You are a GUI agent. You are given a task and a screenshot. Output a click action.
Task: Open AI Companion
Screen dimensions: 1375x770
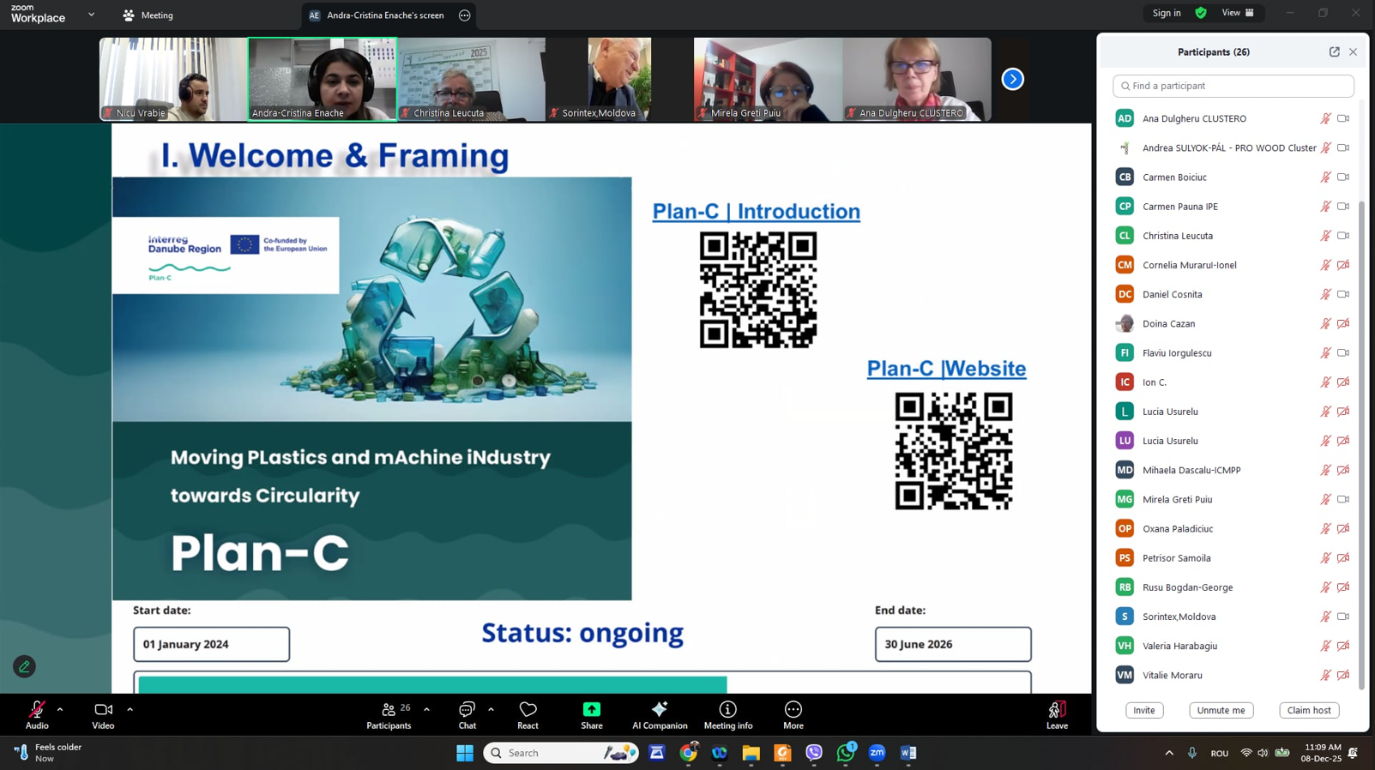(x=659, y=714)
